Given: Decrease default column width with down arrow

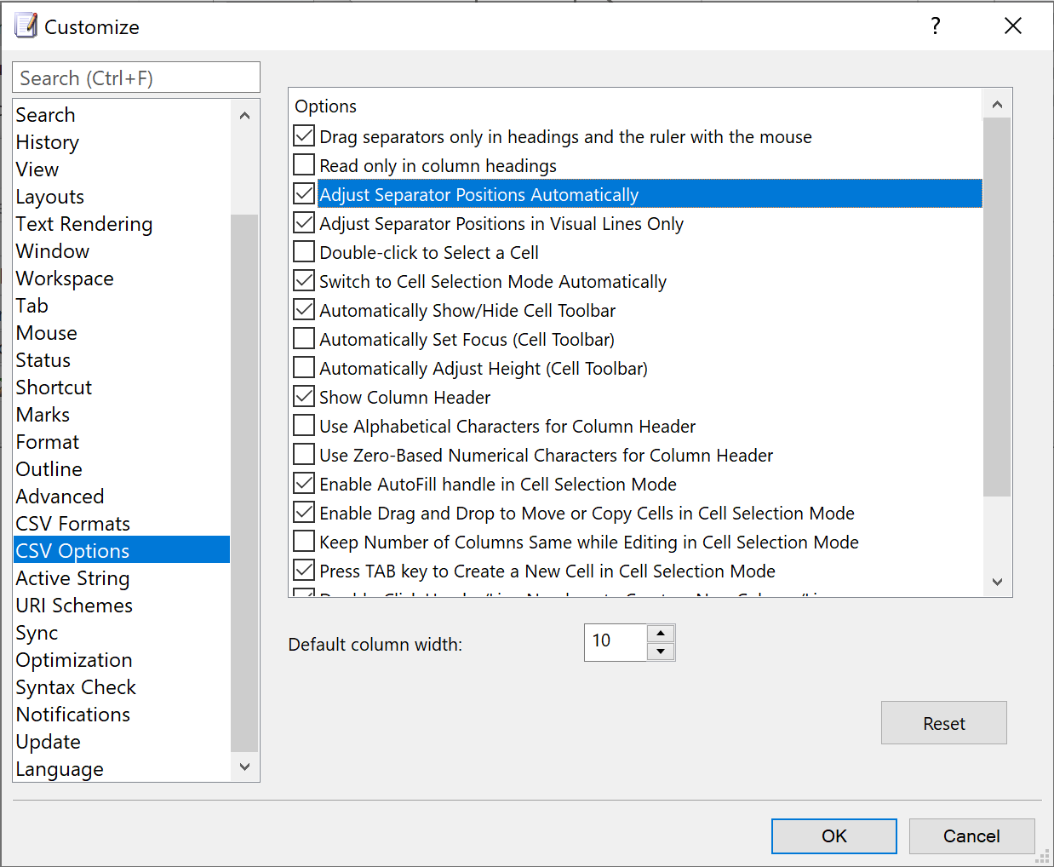Looking at the screenshot, I should (x=661, y=652).
